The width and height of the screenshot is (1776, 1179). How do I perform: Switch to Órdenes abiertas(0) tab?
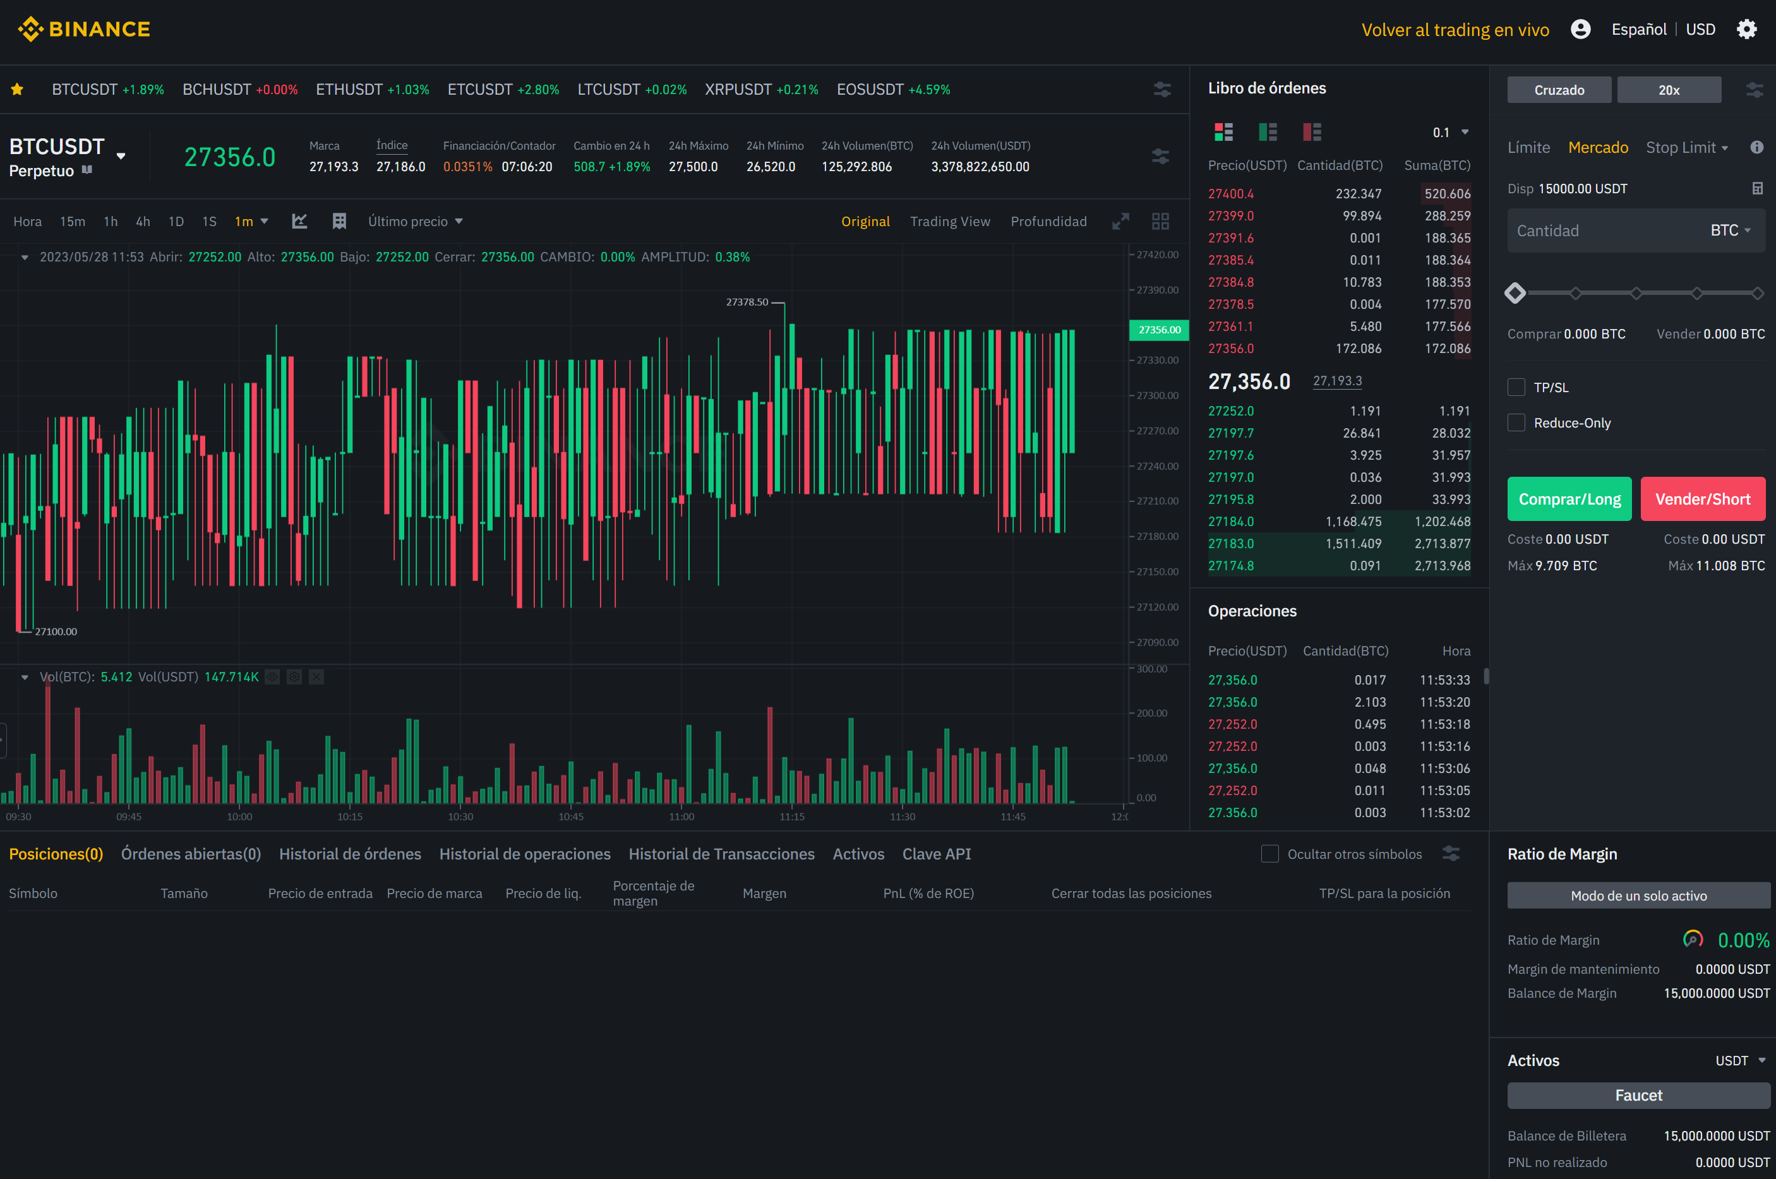(x=191, y=853)
